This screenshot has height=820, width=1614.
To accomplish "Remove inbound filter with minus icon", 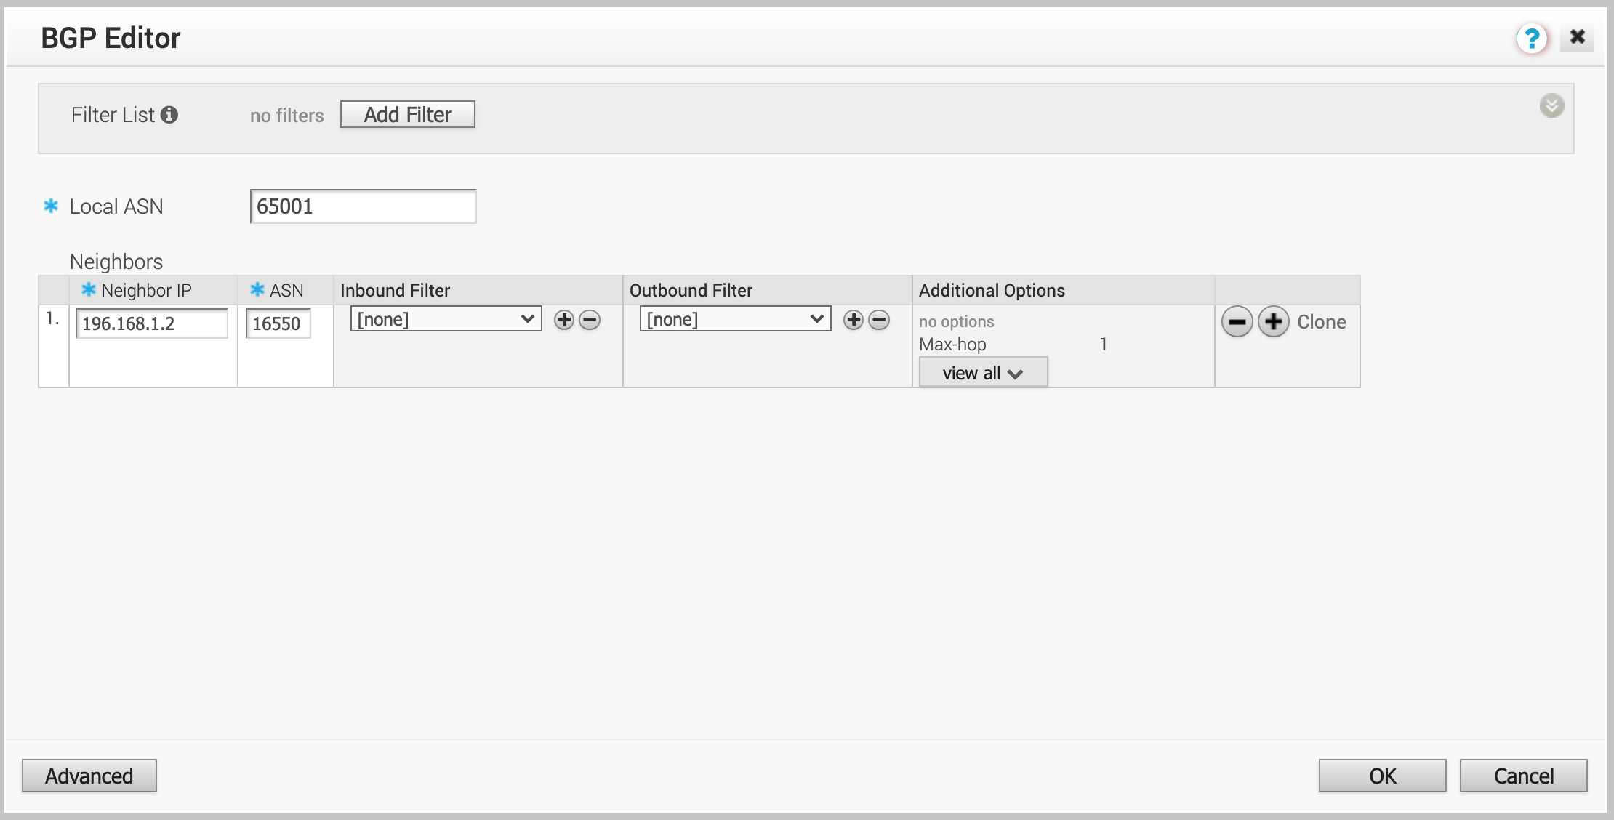I will (x=590, y=320).
